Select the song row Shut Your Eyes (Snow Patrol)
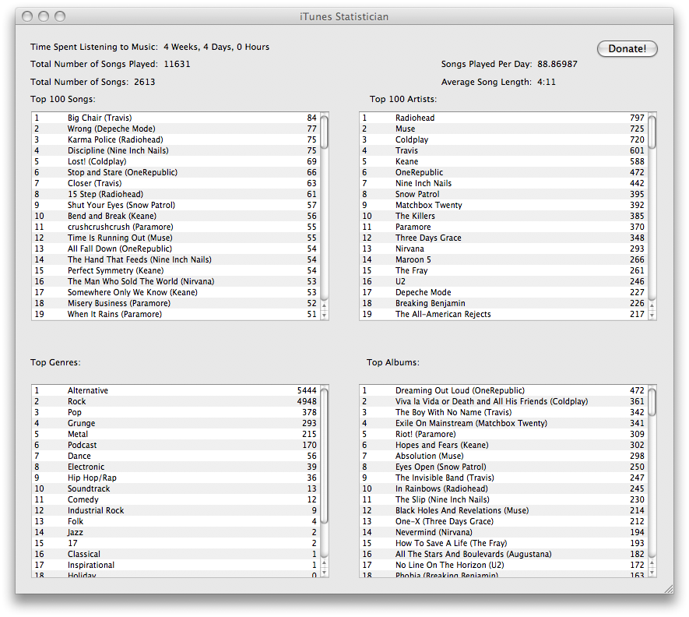 pos(176,205)
